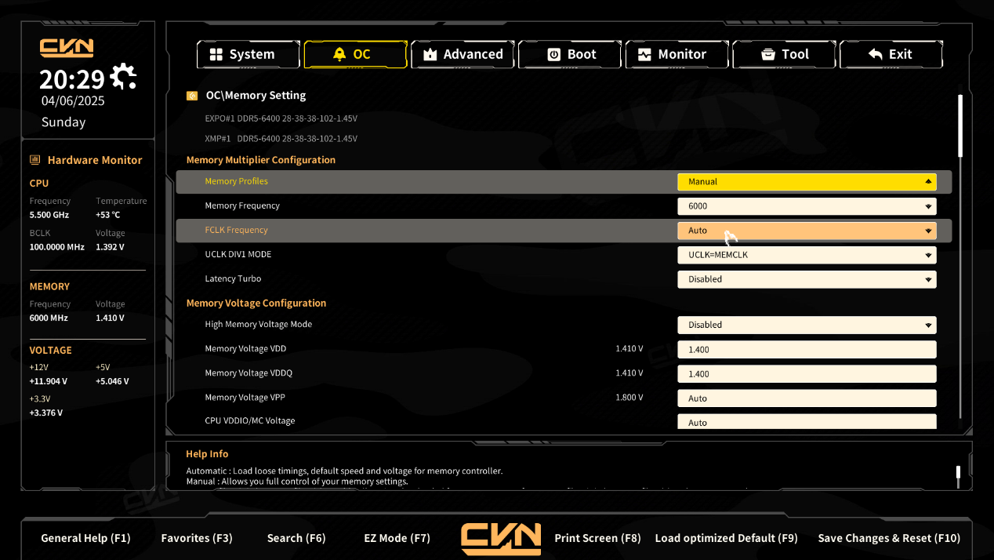
Task: Click the date 04/06/2025
Action: click(x=73, y=100)
